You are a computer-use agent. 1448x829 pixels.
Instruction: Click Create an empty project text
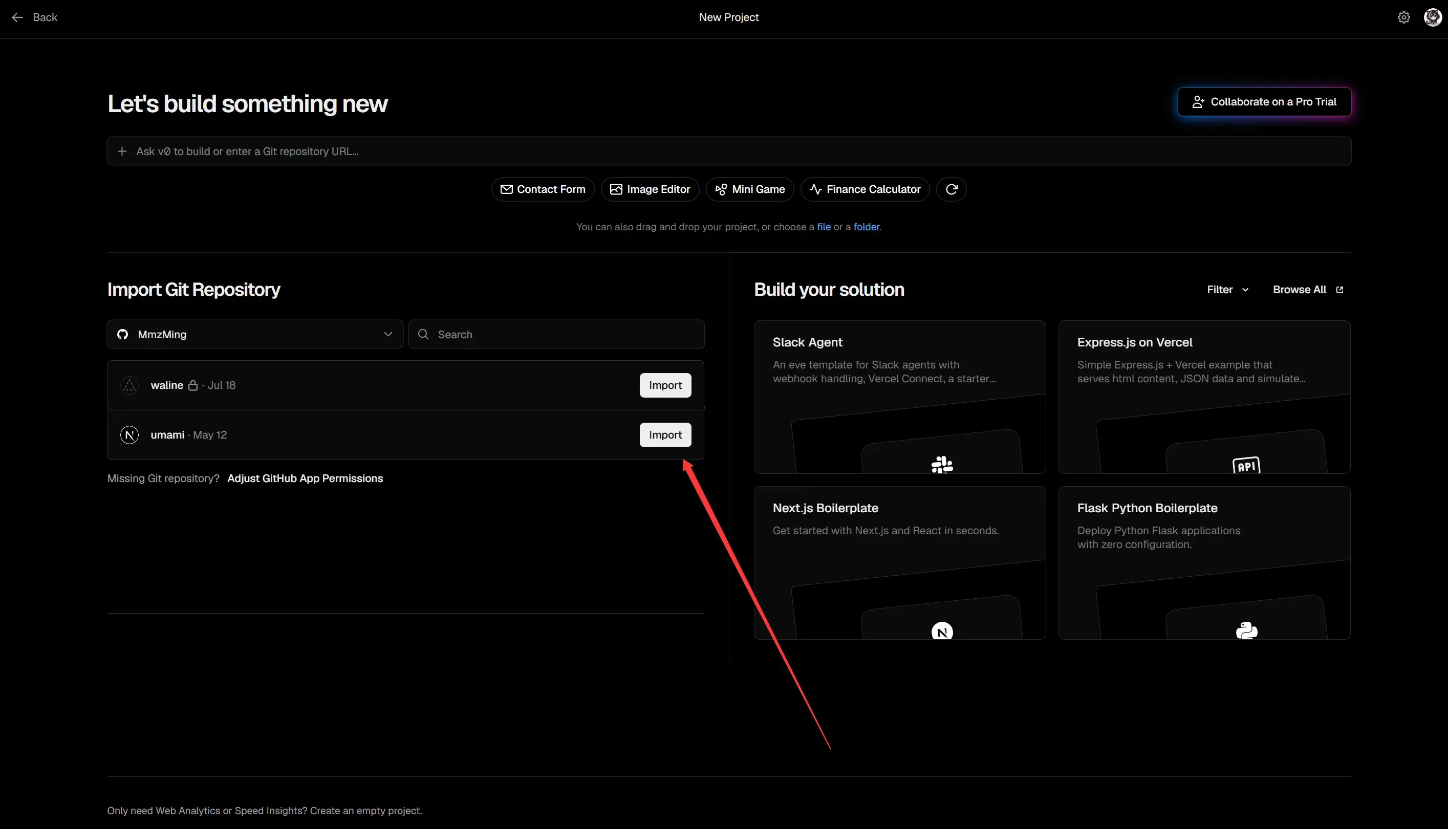[x=366, y=811]
